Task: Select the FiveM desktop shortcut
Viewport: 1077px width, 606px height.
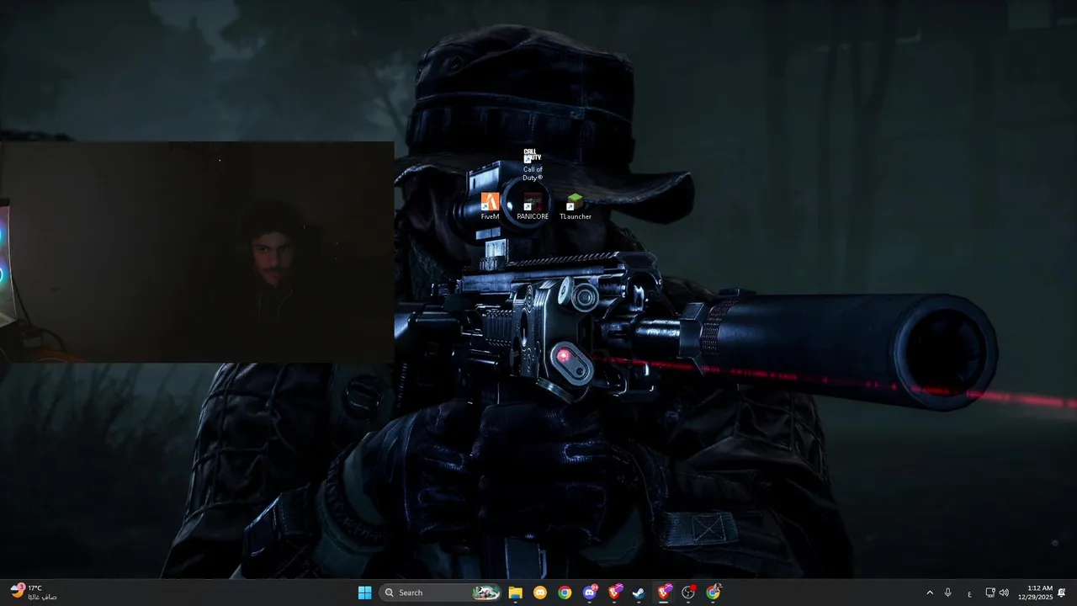Action: (x=490, y=206)
